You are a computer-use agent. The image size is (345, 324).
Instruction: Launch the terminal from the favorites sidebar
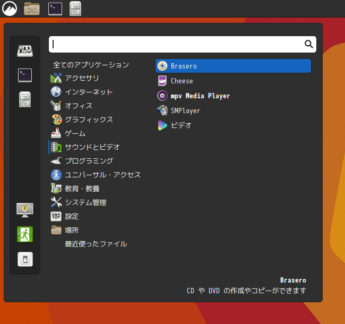pos(25,75)
